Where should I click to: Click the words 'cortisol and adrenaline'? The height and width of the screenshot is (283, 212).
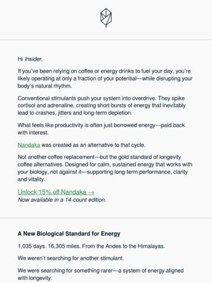point(46,106)
